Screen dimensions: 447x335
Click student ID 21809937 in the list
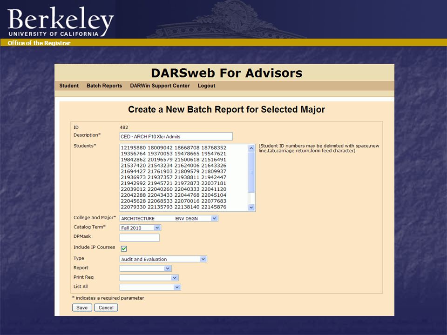(214, 171)
